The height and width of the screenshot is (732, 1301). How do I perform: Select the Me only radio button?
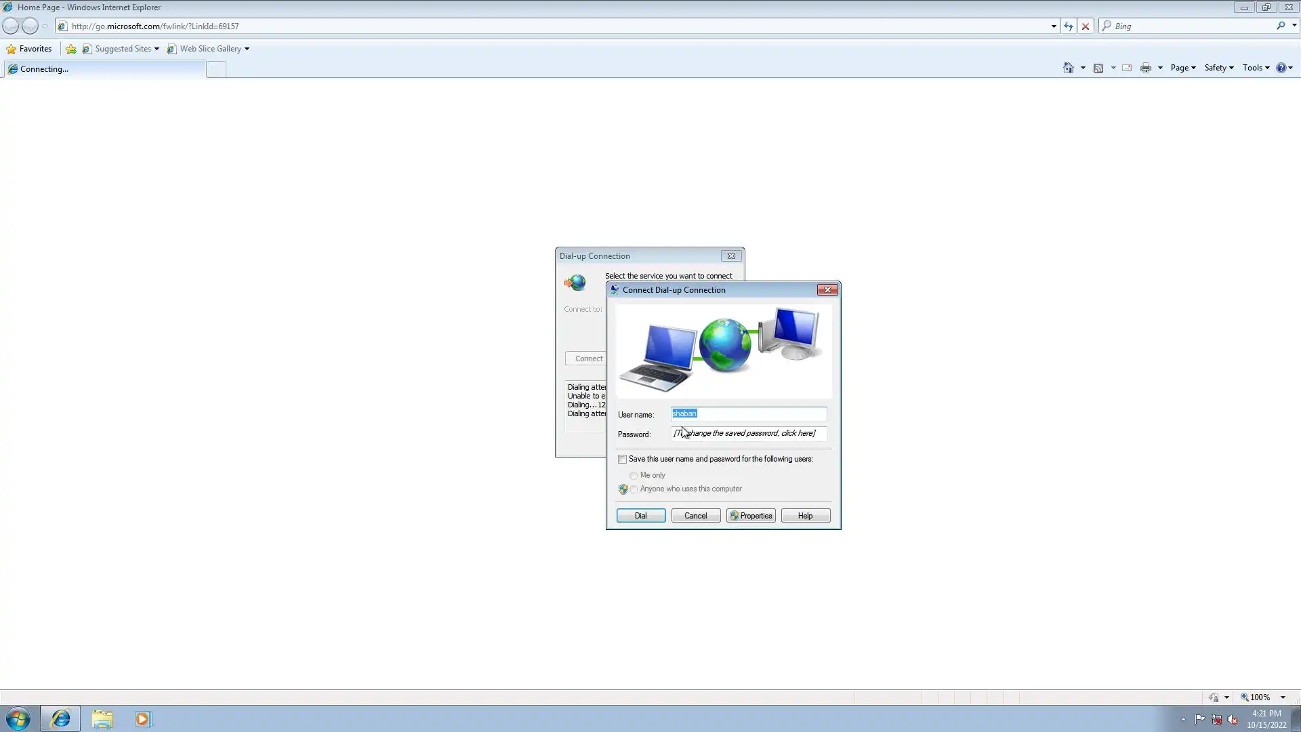(634, 476)
